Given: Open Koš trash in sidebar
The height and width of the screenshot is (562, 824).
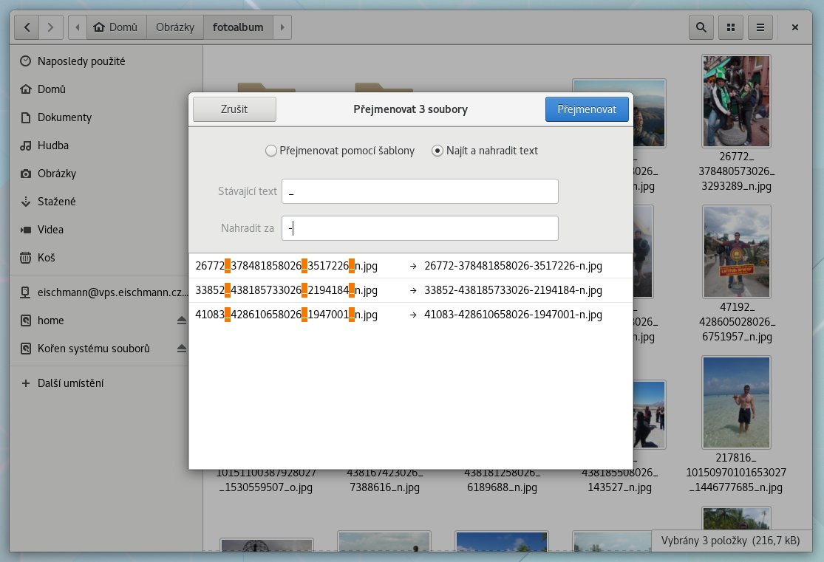Looking at the screenshot, I should click(47, 258).
